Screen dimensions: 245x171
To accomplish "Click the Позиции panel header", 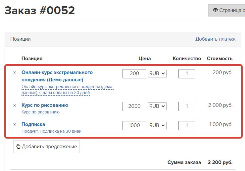I will 123,39.
